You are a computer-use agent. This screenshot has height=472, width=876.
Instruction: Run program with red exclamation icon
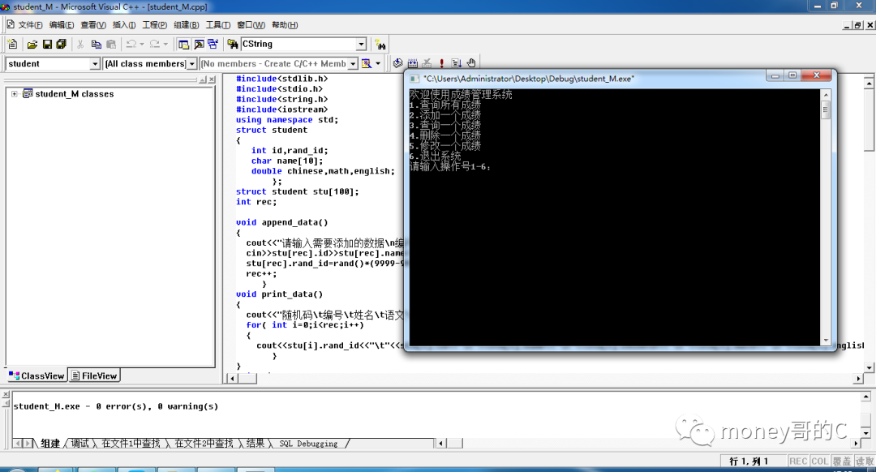(x=441, y=64)
